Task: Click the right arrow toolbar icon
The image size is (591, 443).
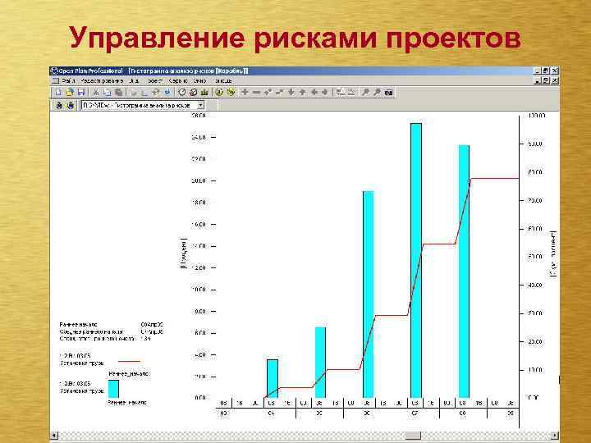Action: pos(325,92)
